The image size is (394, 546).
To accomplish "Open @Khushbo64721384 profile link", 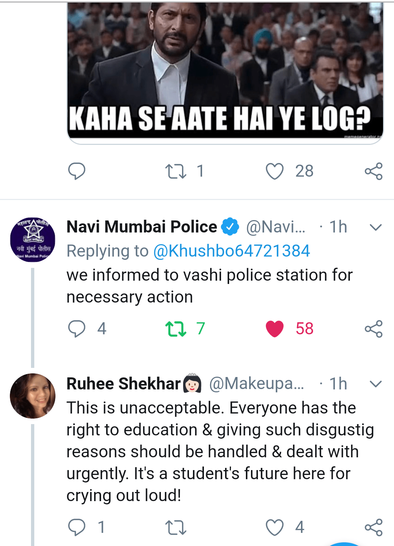I will click(x=232, y=251).
